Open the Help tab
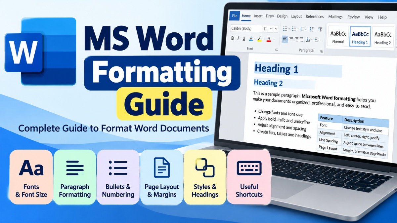 tap(382, 17)
